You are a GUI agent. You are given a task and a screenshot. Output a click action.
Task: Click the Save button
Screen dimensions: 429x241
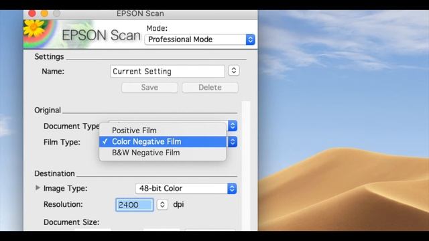[x=149, y=88]
